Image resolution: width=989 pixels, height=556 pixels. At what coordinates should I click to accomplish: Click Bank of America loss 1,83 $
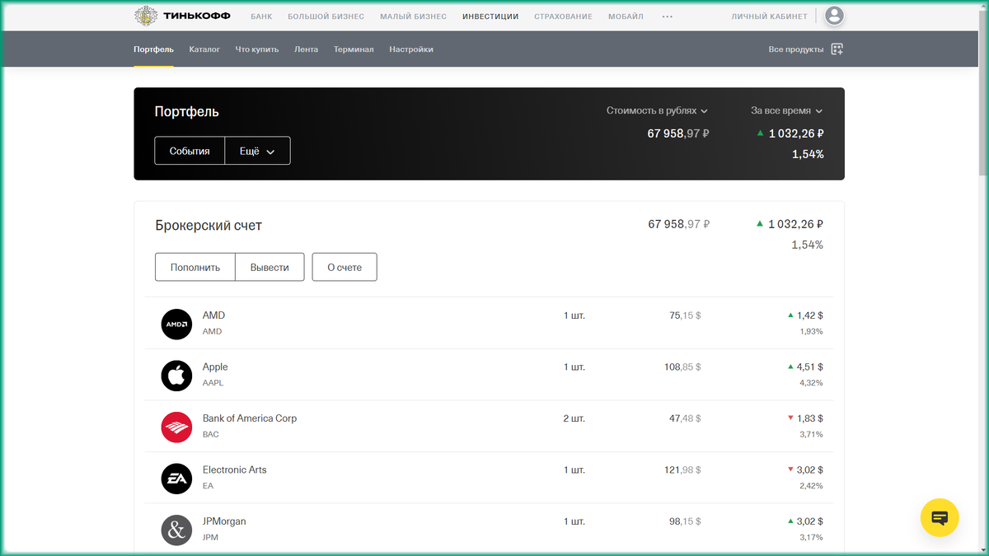(x=810, y=418)
